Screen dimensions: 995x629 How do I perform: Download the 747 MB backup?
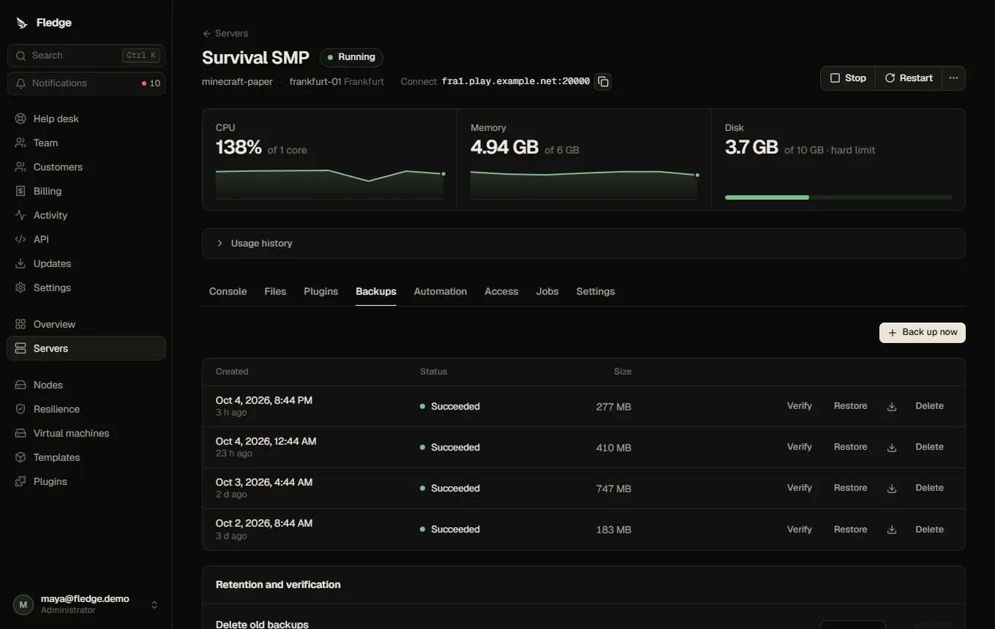(892, 489)
